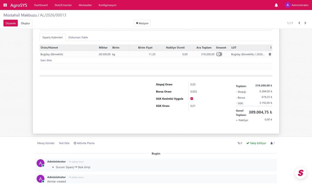The image size is (312, 195).
Task: Open the attachments paperclip counter
Action: click(x=240, y=143)
